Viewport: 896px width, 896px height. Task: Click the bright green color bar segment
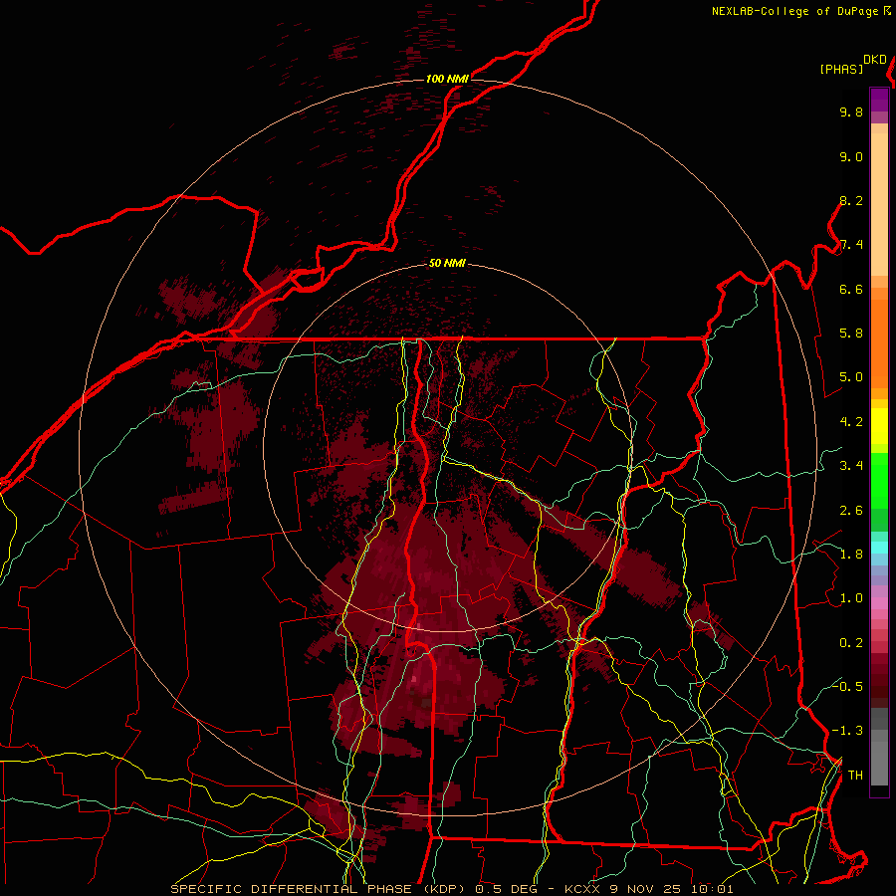(879, 481)
